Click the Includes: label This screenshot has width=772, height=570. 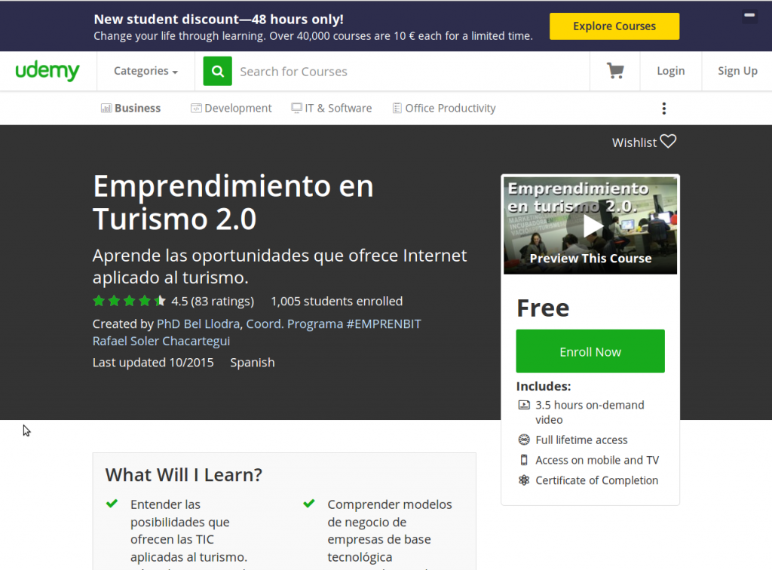[544, 386]
